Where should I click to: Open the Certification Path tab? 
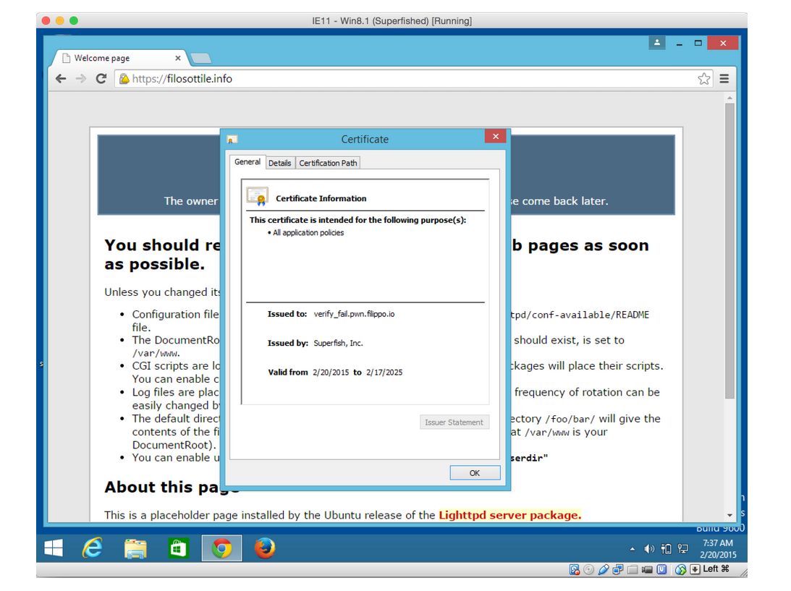pyautogui.click(x=328, y=163)
